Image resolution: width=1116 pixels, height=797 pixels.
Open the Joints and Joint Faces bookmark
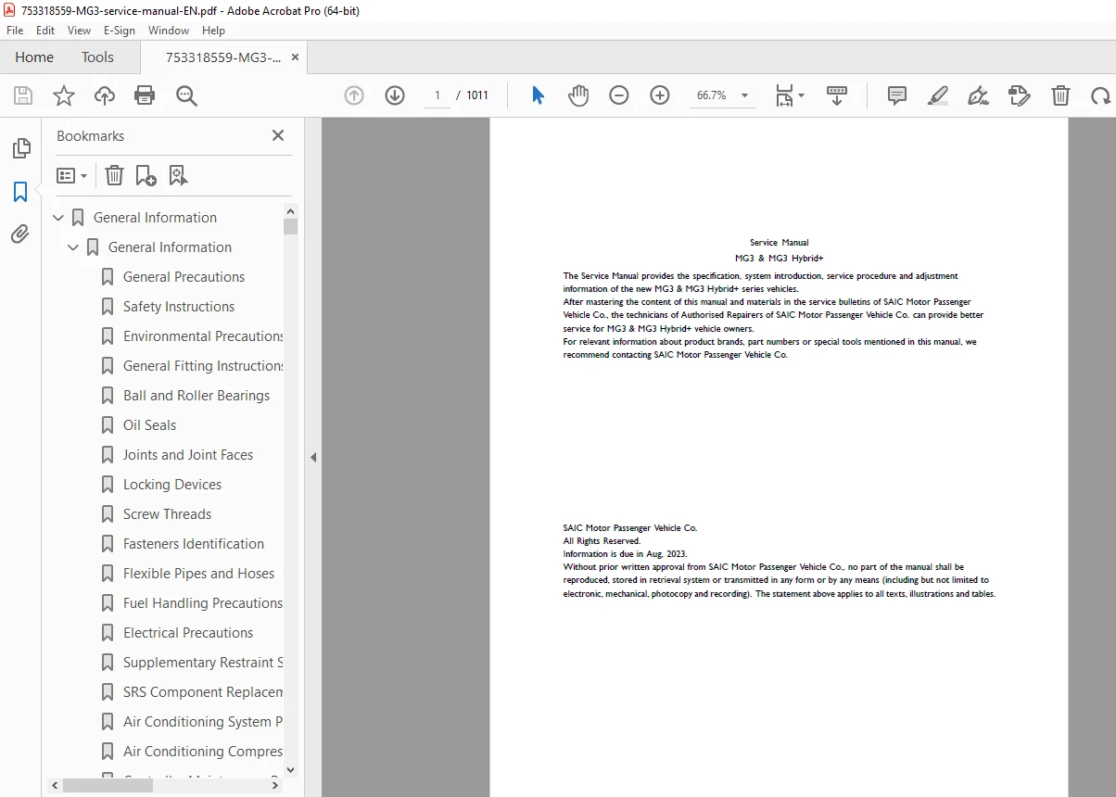tap(188, 455)
